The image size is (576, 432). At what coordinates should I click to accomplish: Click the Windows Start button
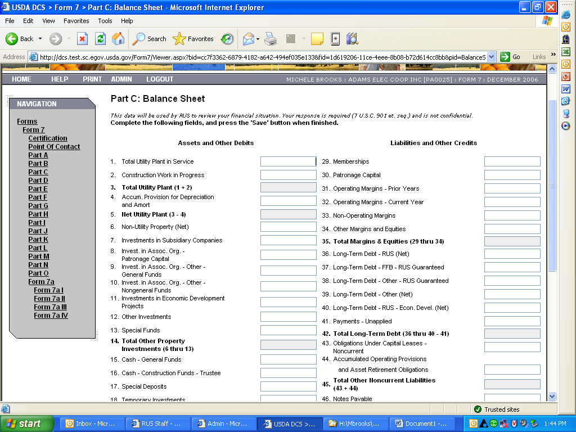coord(27,424)
